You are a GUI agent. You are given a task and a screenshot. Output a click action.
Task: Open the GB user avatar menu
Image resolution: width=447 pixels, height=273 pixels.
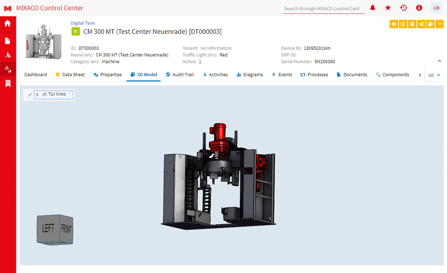pyautogui.click(x=436, y=8)
